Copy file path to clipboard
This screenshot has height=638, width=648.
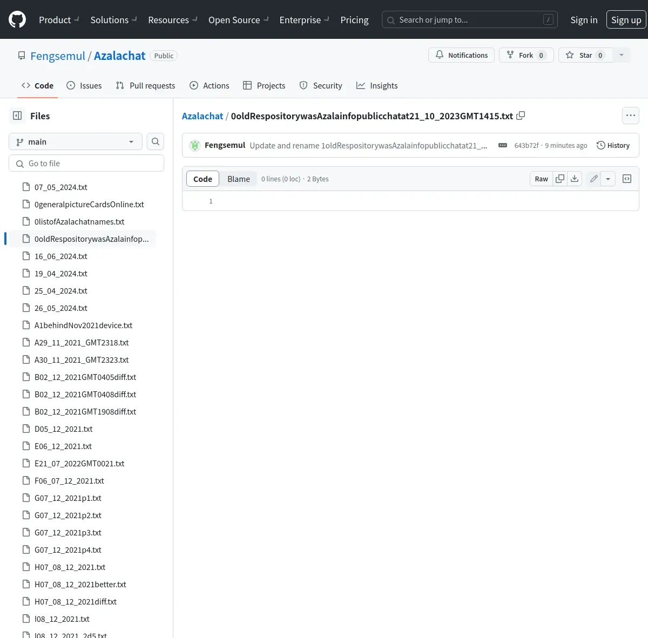tap(521, 116)
